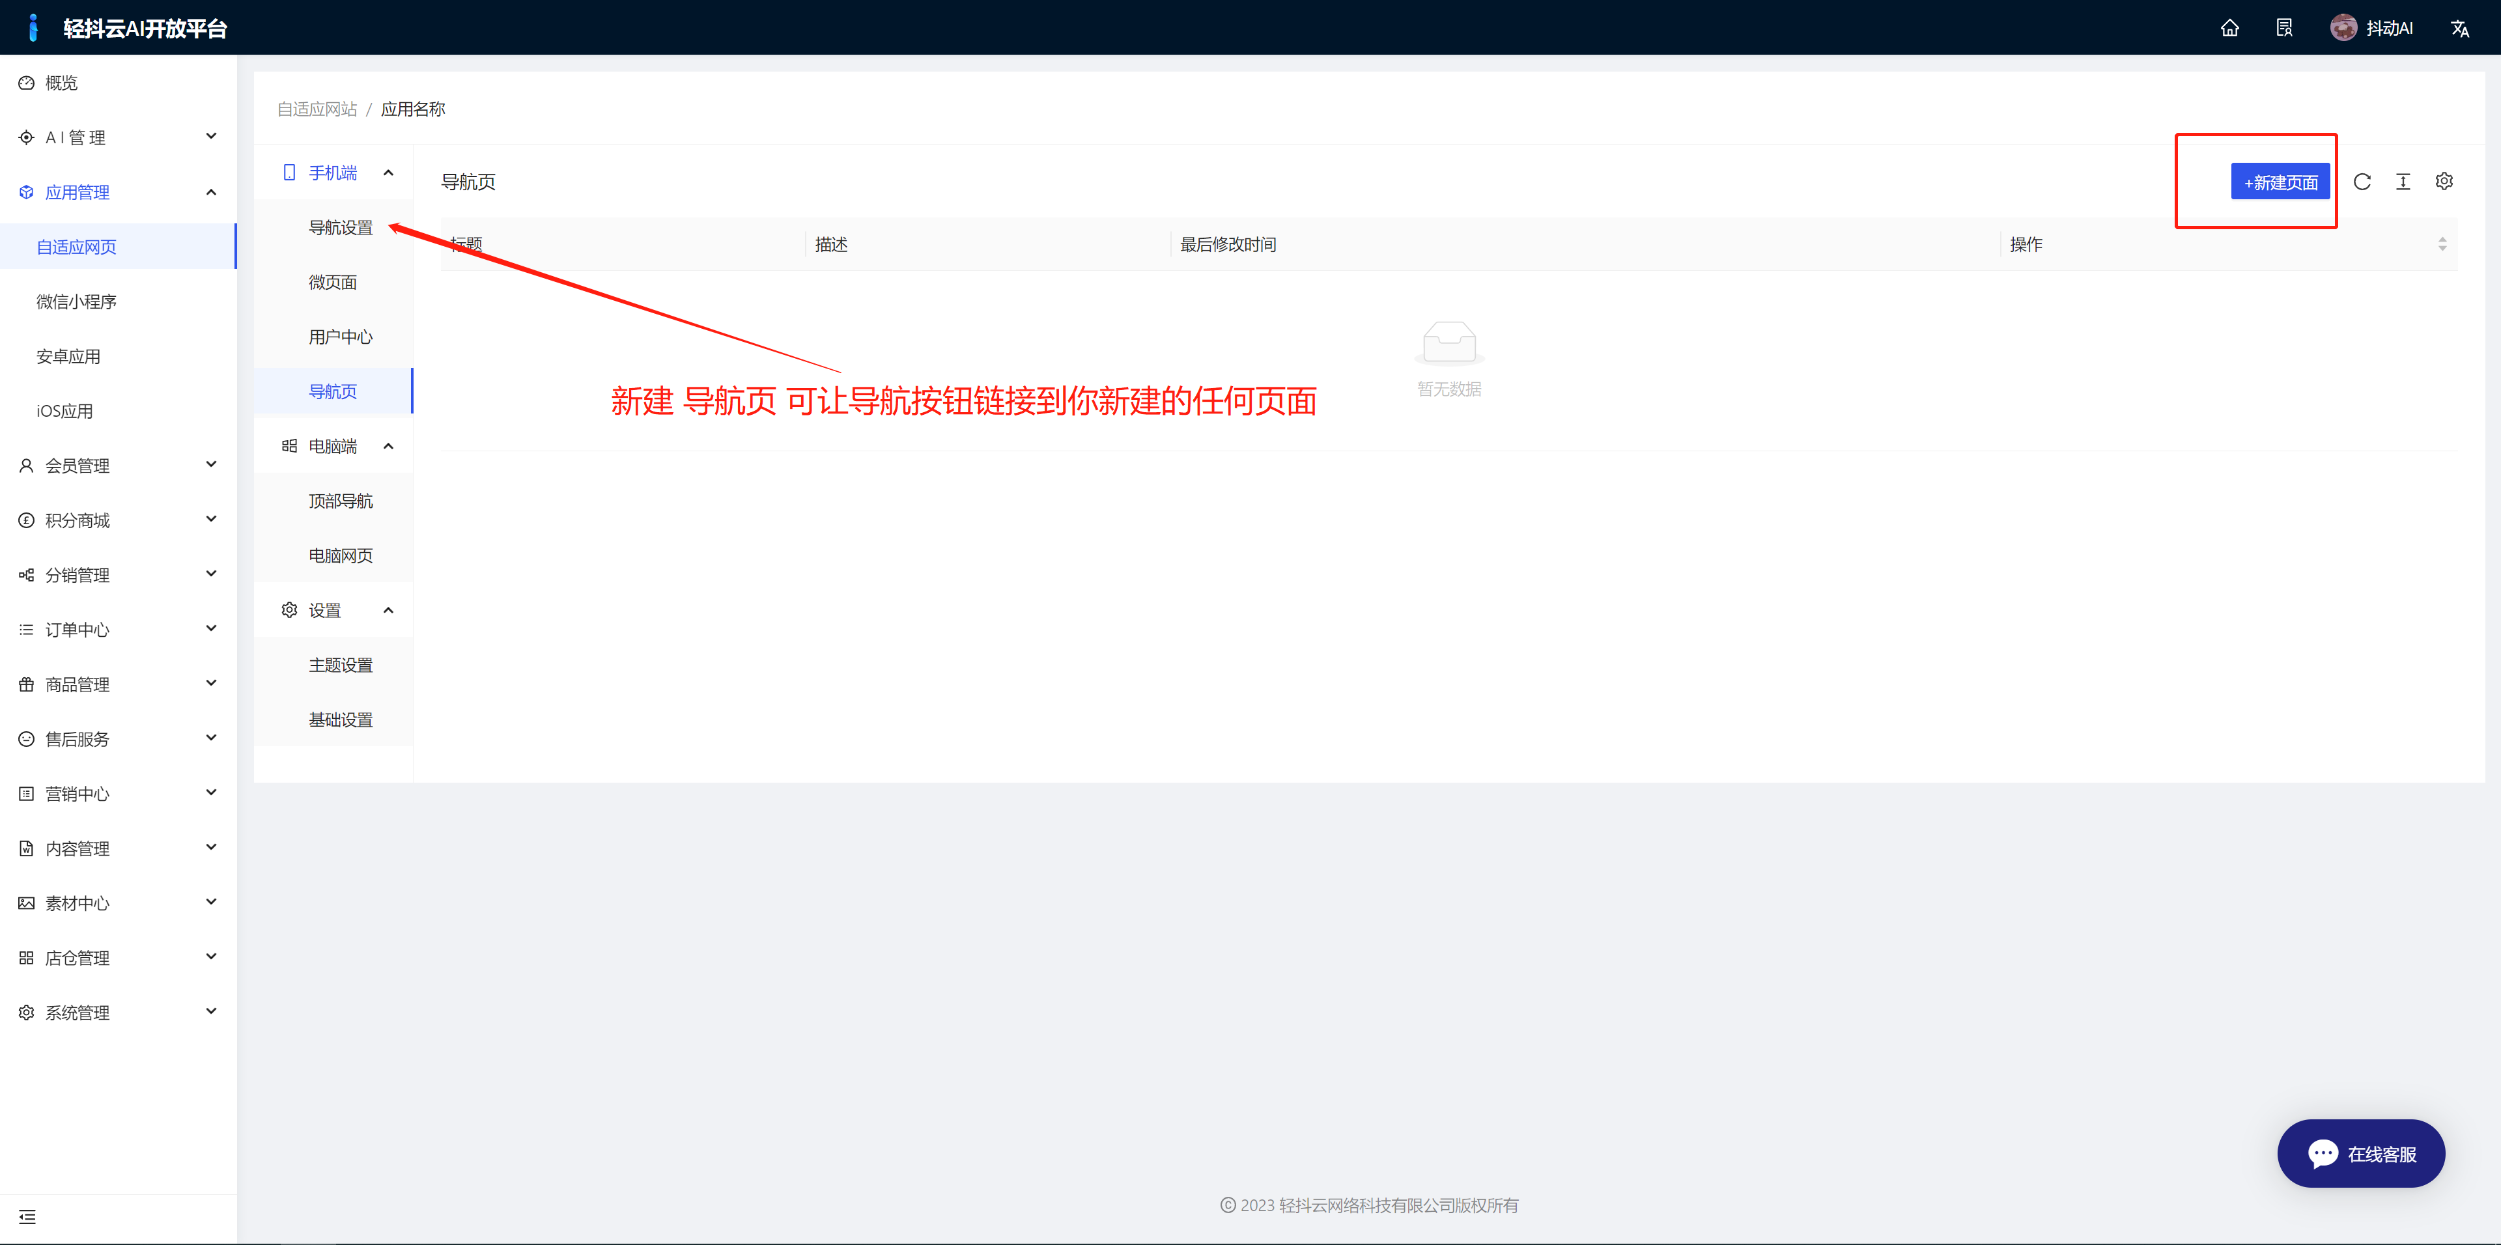Click the +新建页面 button
Screen dimensions: 2501x1245
coord(2280,182)
